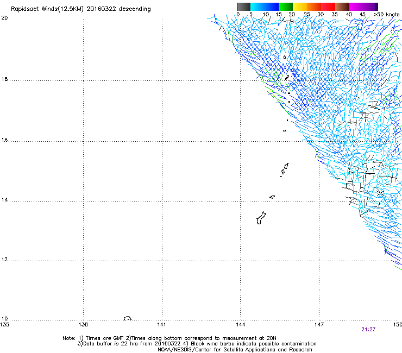Viewport: 402px width, 353px height.
Task: Click the latitude axis label '14'
Action: click(4, 200)
